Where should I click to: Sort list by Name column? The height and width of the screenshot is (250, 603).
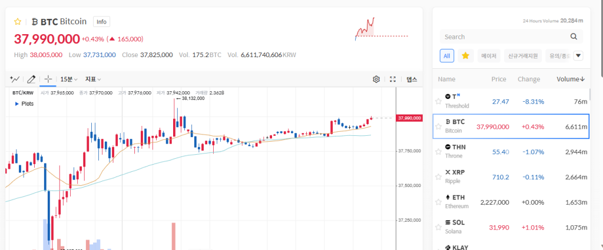click(x=446, y=79)
